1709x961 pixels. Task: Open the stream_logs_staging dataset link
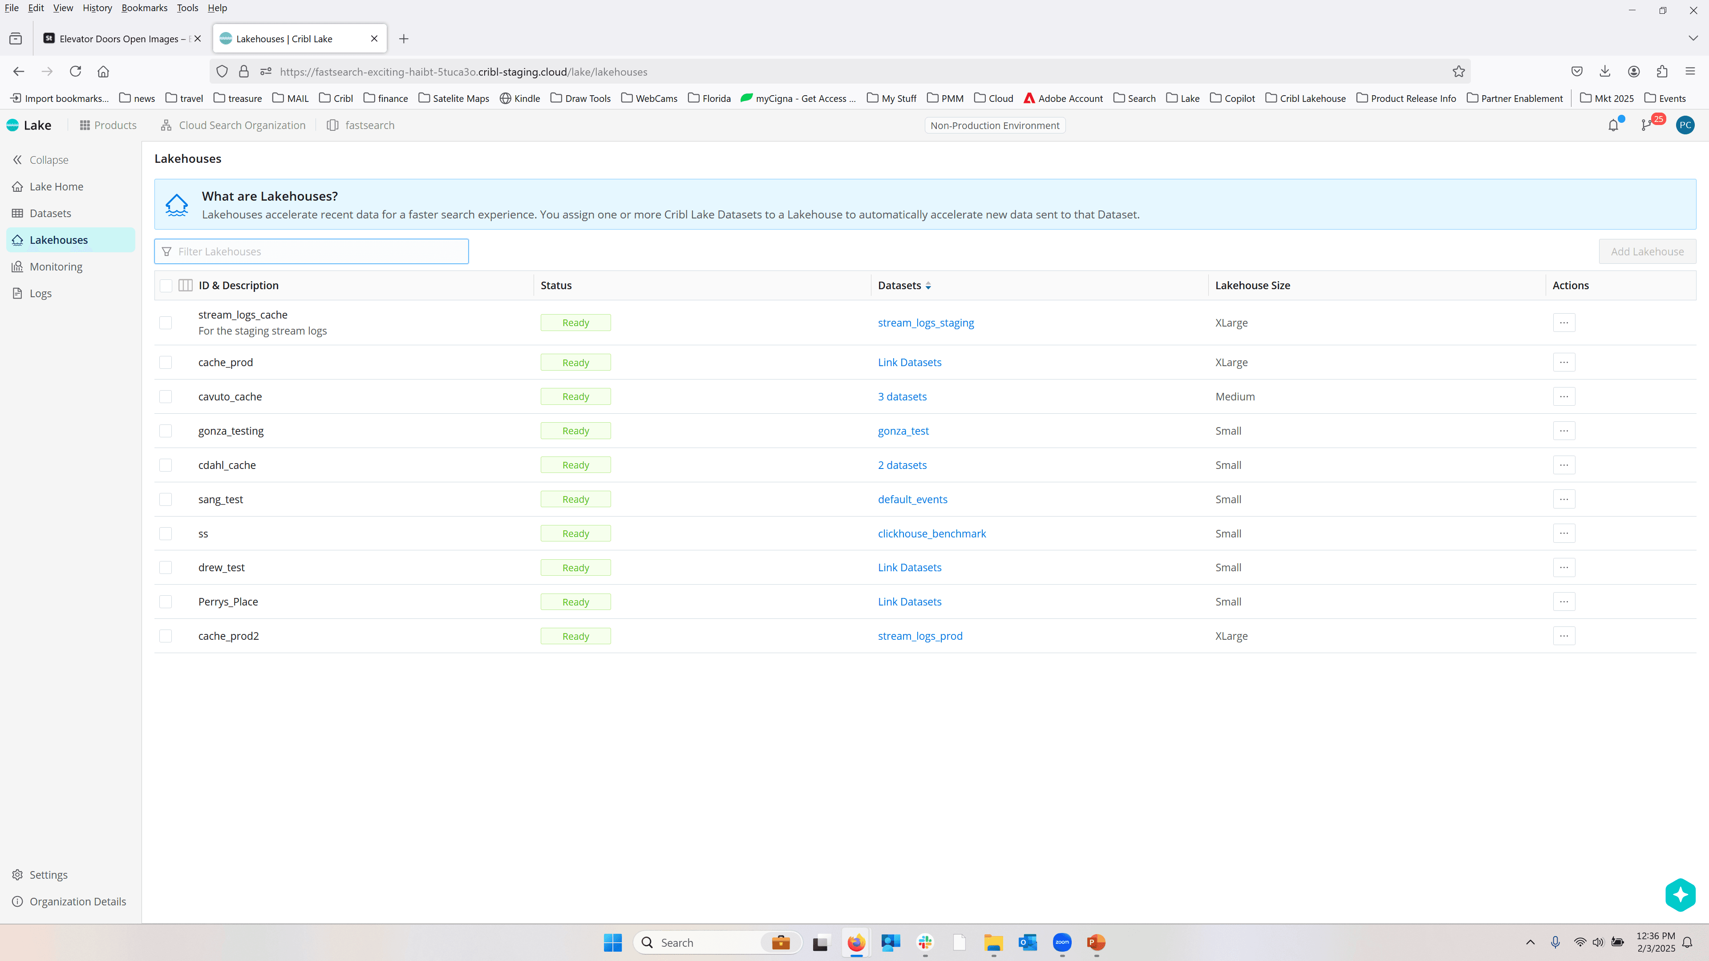926,323
